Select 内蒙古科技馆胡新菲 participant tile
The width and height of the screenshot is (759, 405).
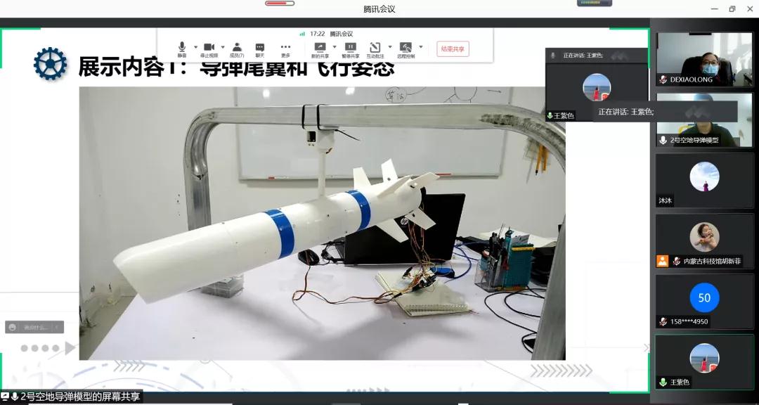[x=703, y=240]
